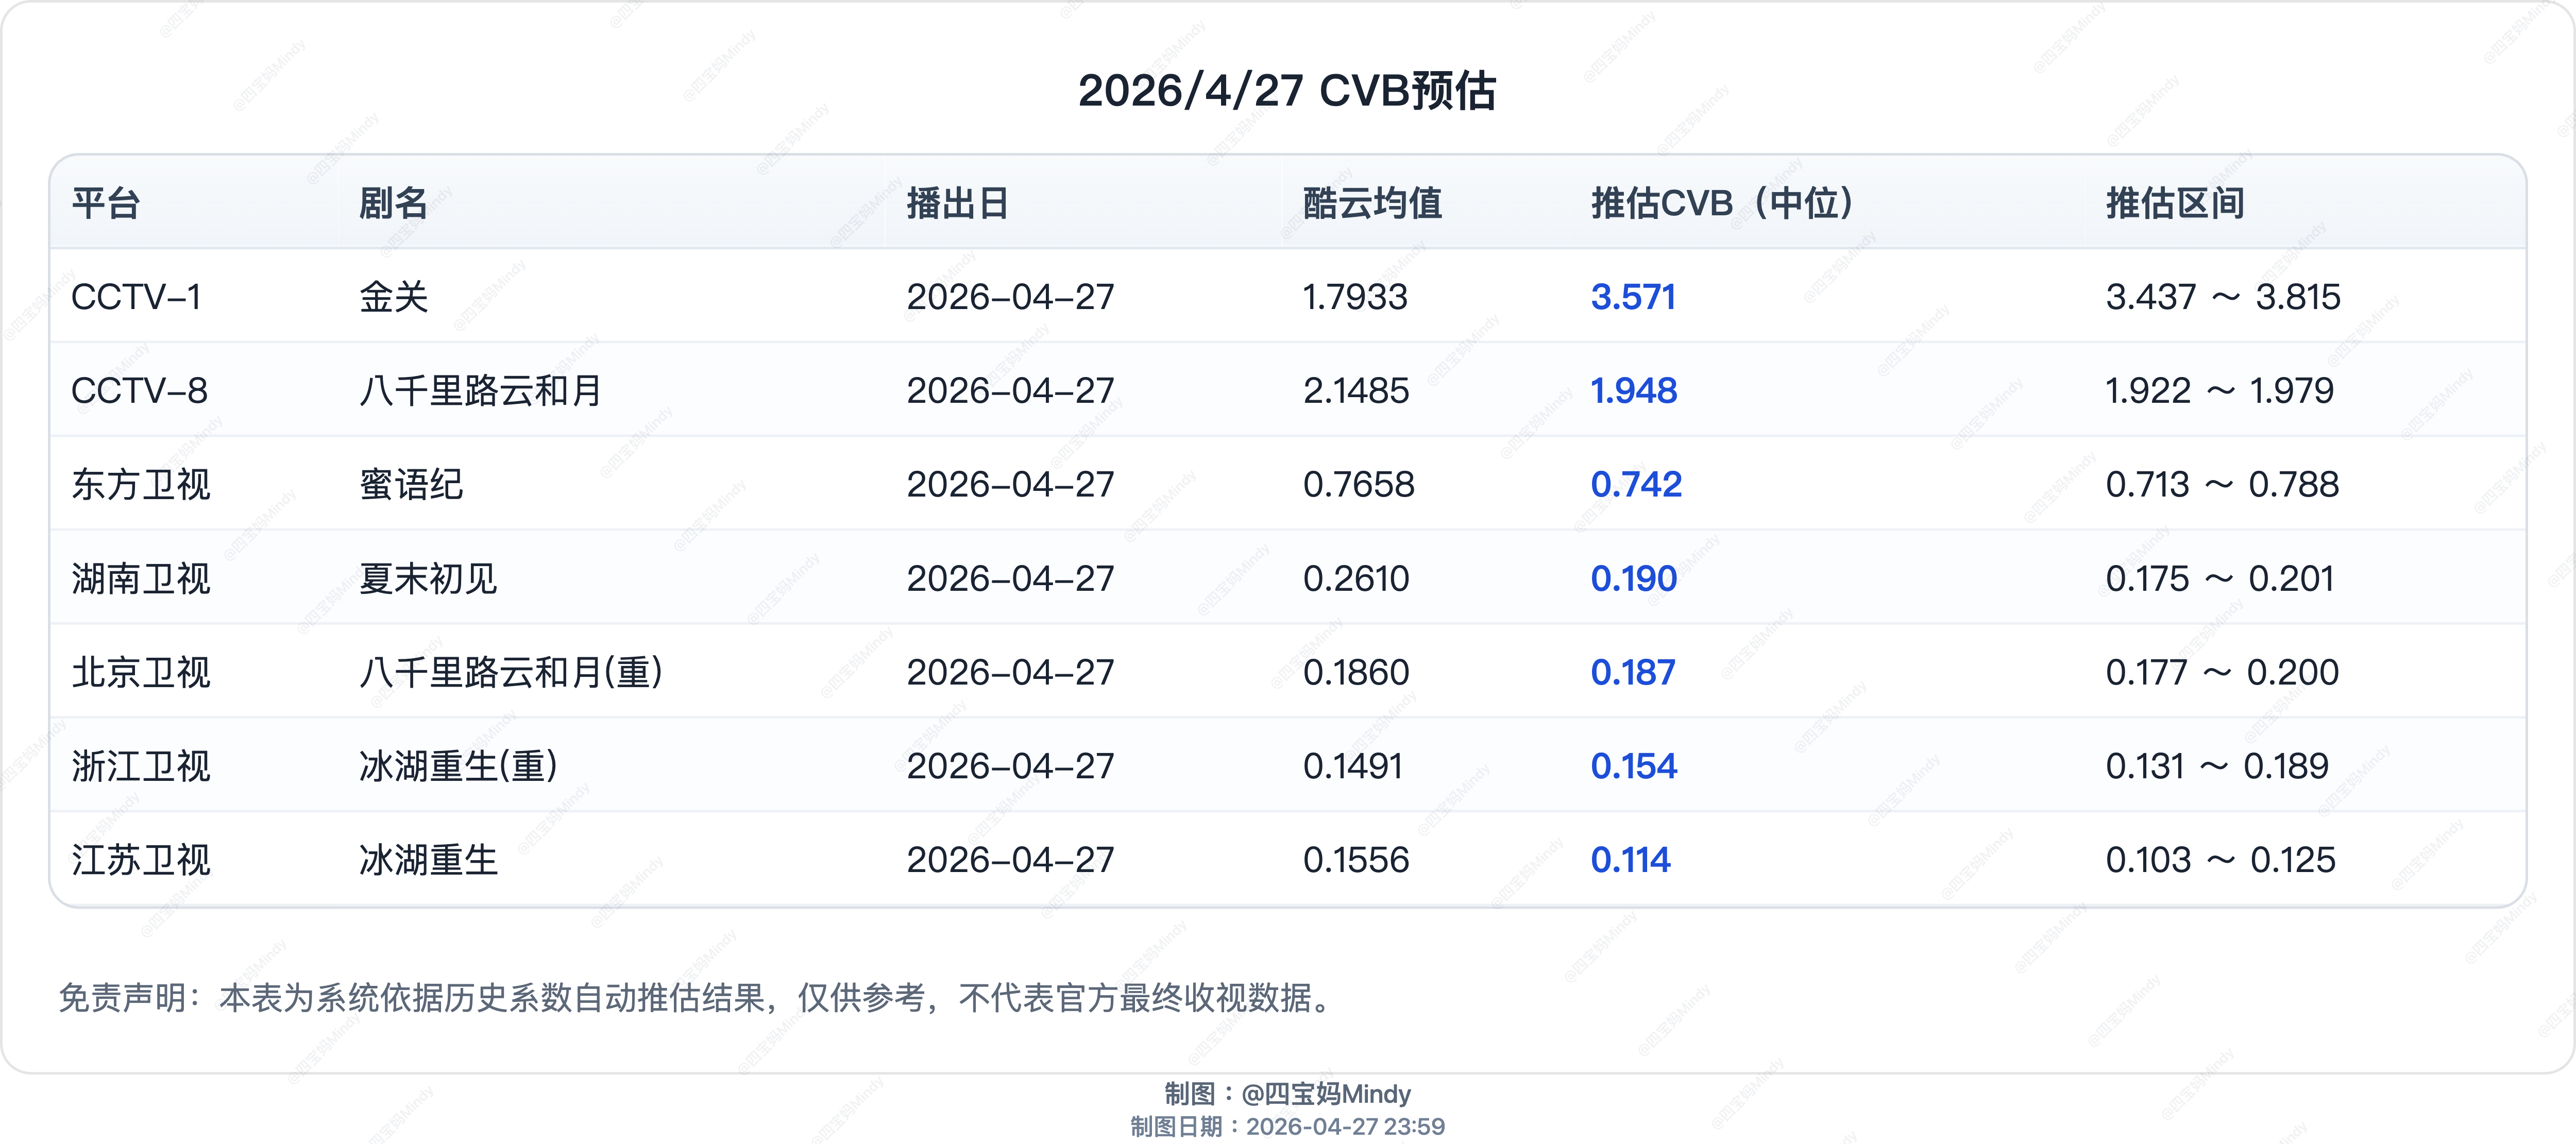This screenshot has height=1144, width=2576.
Task: Click the 江苏卫视 platform cell
Action: click(x=141, y=860)
